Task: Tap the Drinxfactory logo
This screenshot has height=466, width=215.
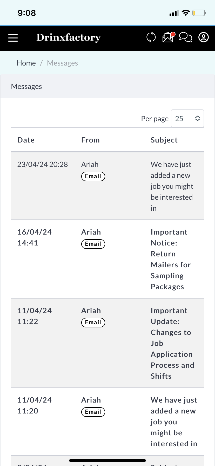Action: [69, 37]
